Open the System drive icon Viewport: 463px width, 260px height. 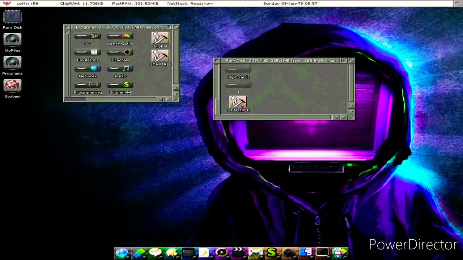click(12, 89)
